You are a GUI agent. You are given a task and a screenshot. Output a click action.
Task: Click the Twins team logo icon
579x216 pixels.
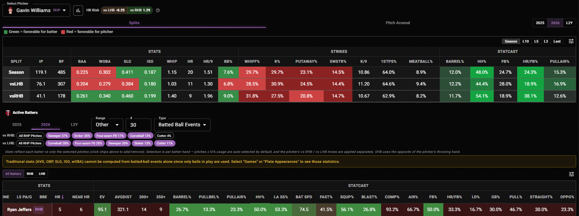8,113
